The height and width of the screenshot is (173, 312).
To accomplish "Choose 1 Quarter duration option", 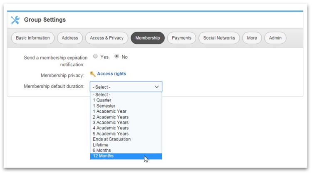I will click(126, 100).
